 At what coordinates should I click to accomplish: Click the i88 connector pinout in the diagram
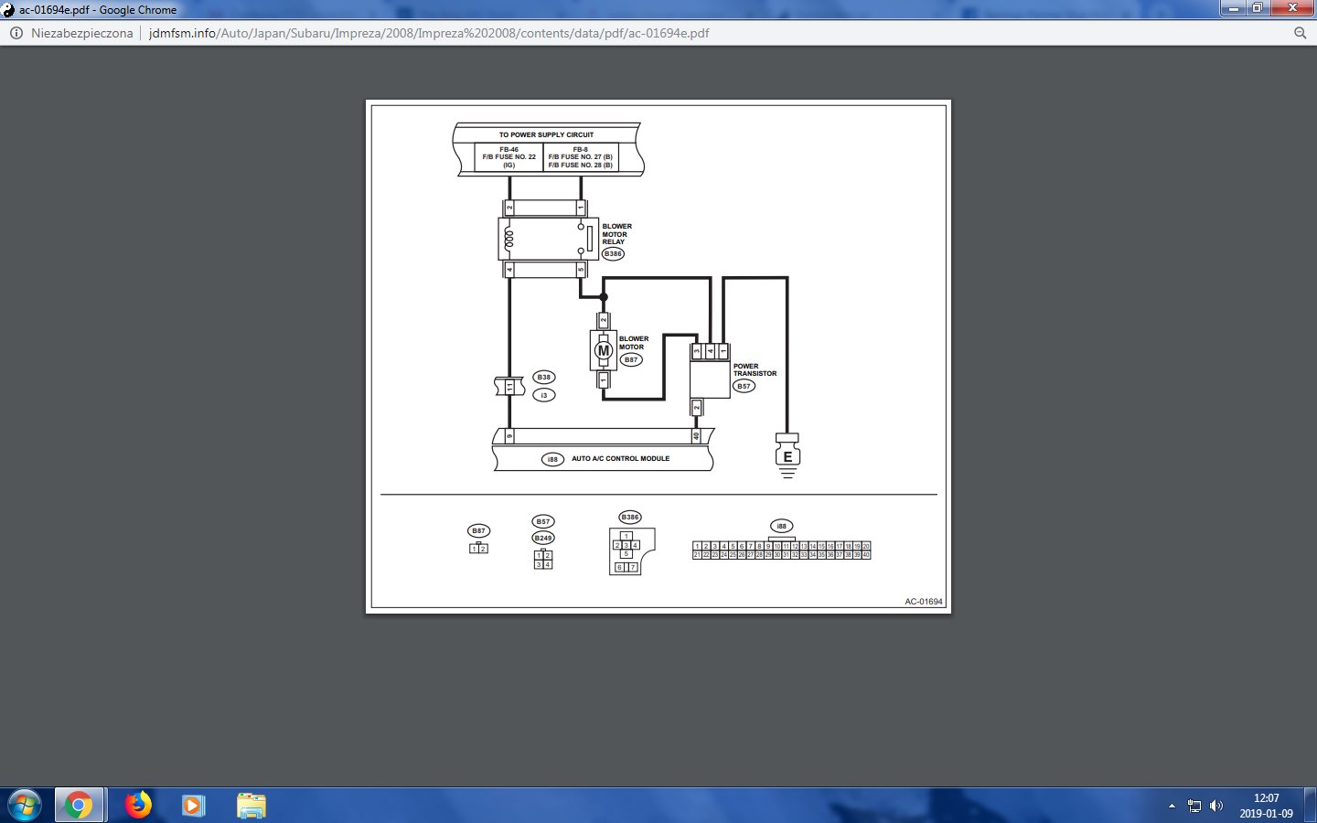coord(781,550)
